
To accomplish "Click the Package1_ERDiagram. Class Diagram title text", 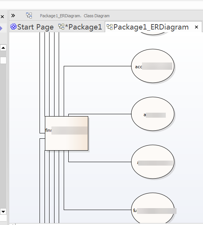I will [x=75, y=16].
